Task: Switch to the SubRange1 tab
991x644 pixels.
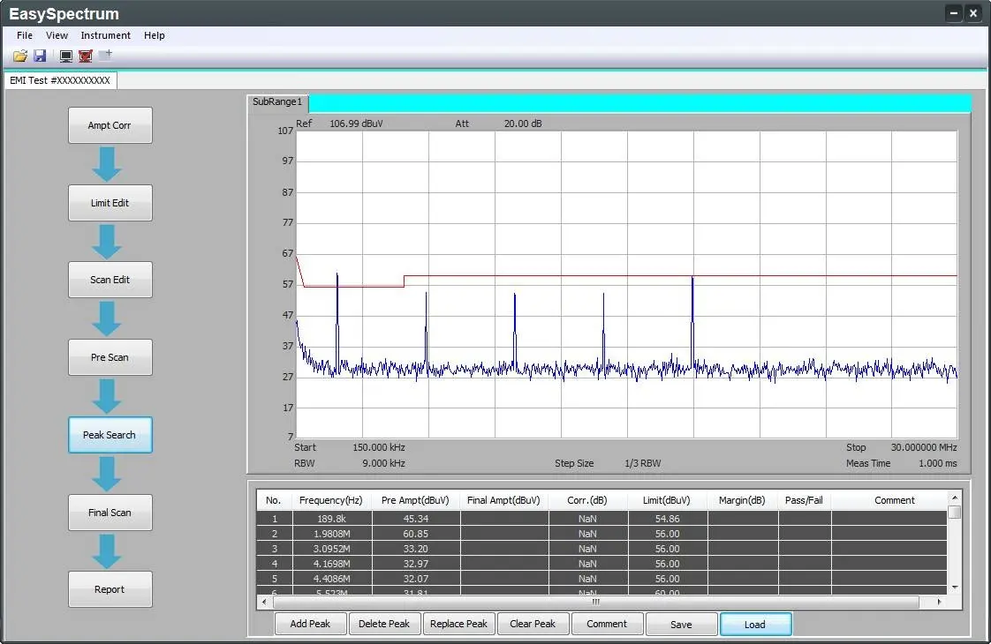Action: (276, 102)
